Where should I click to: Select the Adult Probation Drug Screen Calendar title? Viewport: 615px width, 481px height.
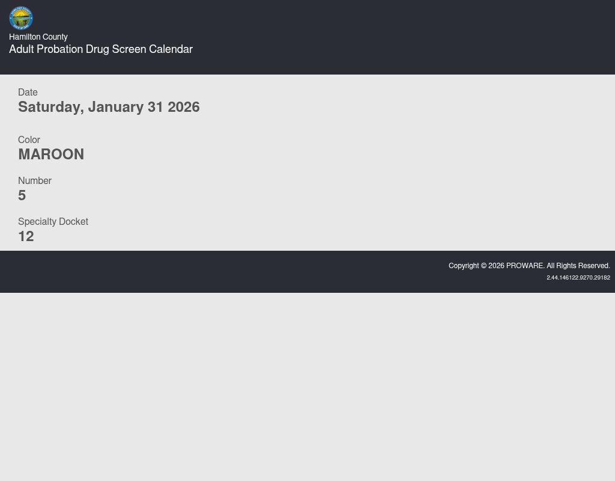click(101, 49)
